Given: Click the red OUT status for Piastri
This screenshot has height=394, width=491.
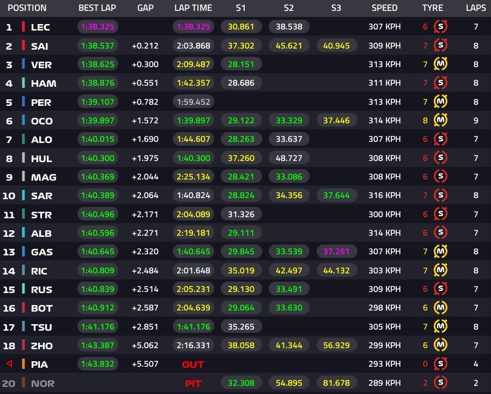Looking at the screenshot, I should click(x=193, y=365).
